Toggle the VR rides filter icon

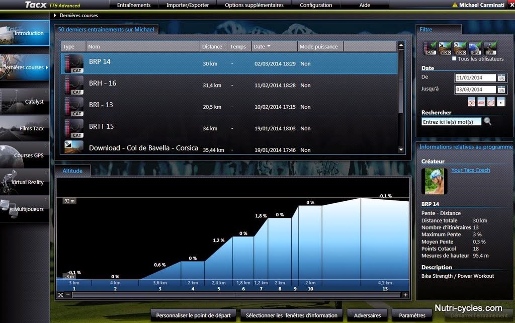(x=490, y=48)
